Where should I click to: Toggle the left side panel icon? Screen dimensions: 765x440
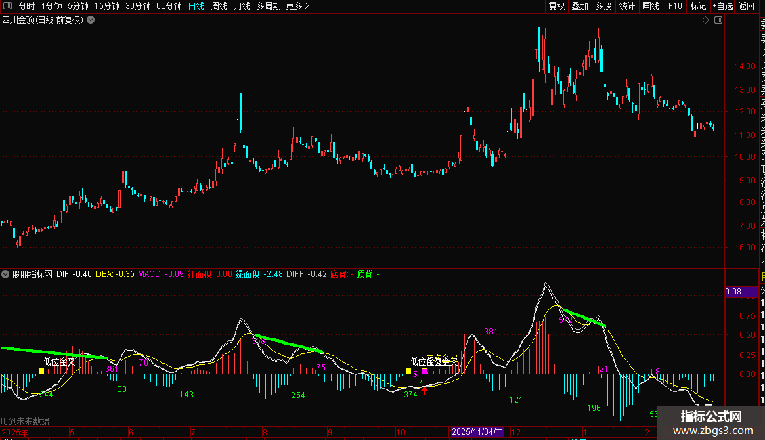(x=7, y=6)
